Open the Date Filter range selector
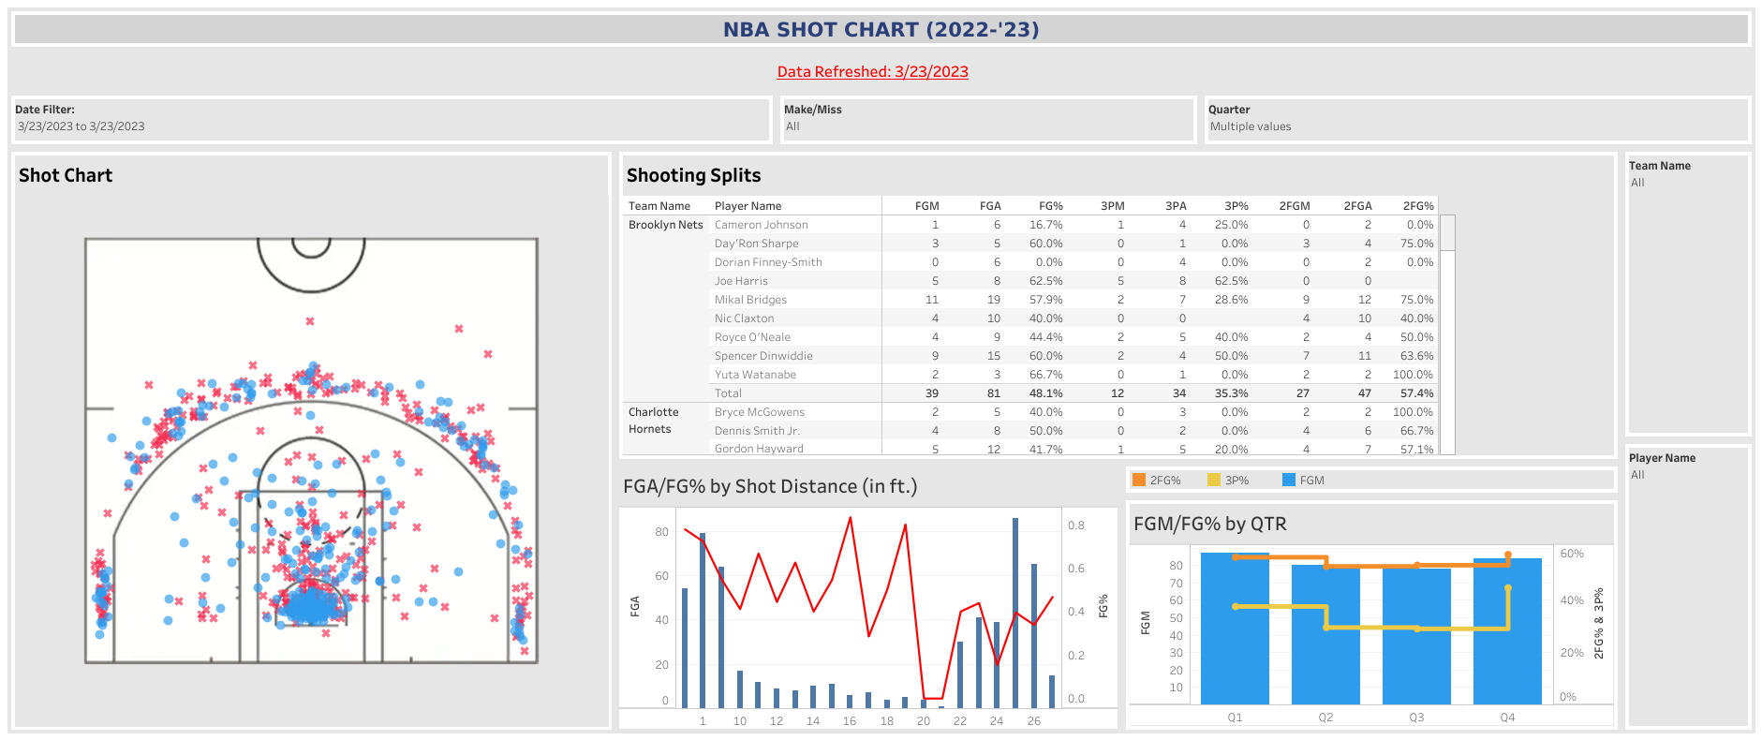 (x=392, y=126)
